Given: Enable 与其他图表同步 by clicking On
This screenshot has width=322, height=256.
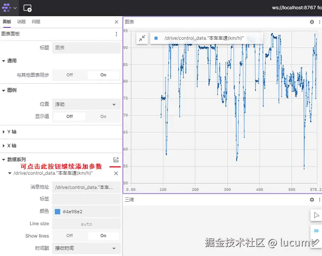Looking at the screenshot, I should 103,75.
